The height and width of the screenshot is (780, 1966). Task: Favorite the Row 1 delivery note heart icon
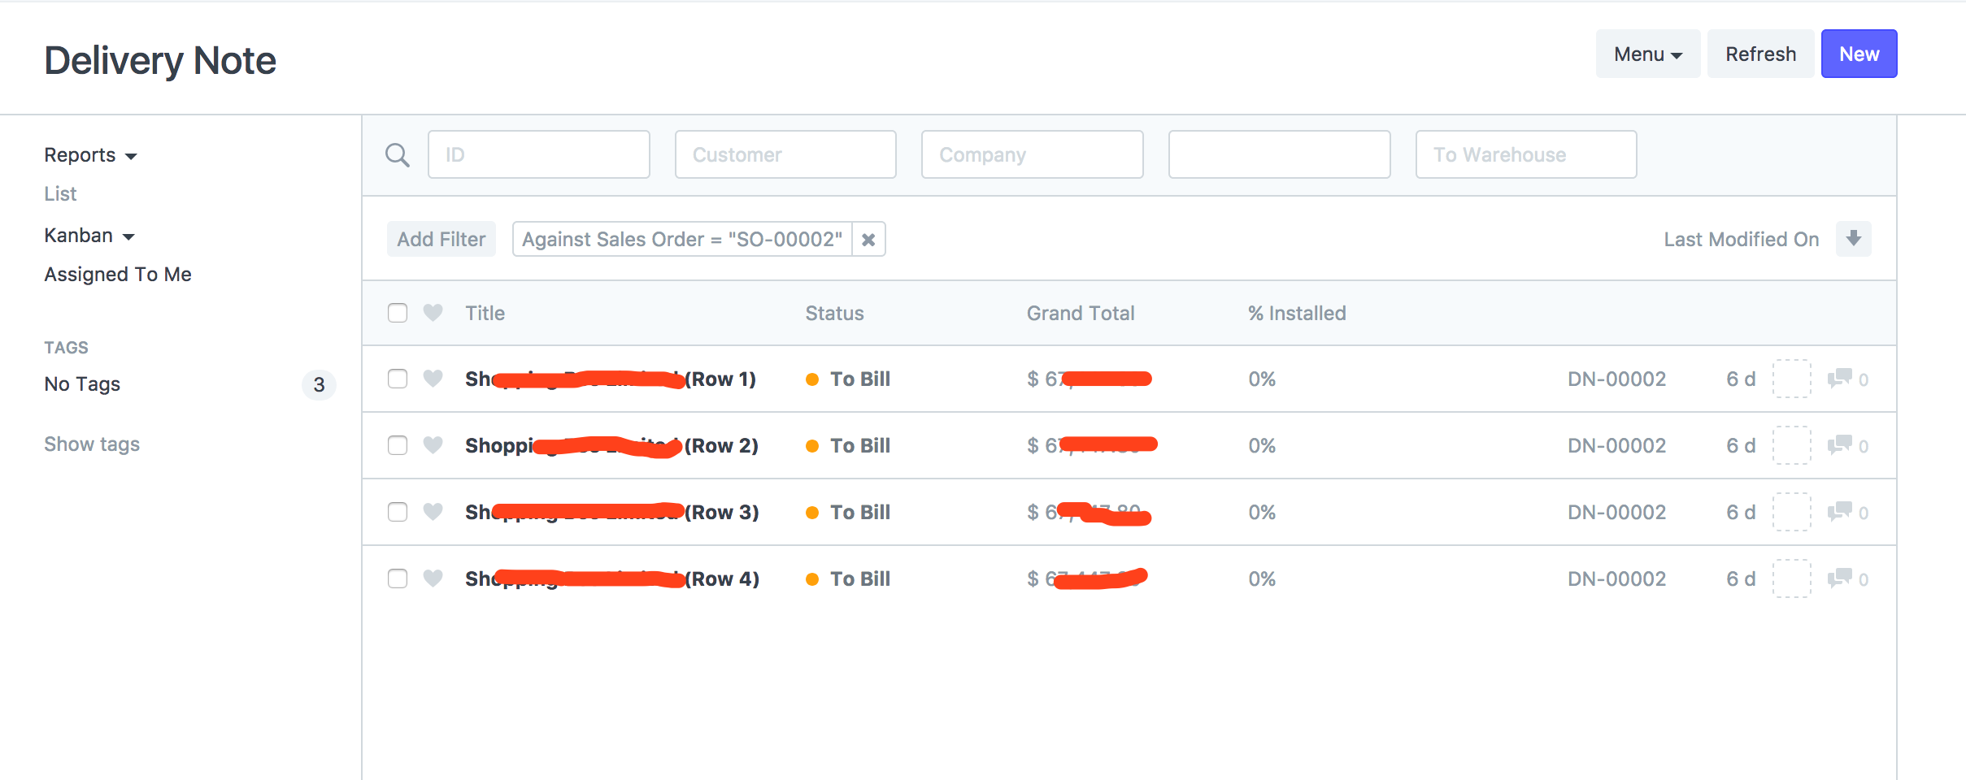coord(433,379)
